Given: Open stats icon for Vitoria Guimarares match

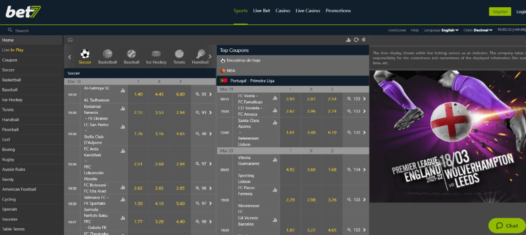Looking at the screenshot, I should click(x=275, y=160).
